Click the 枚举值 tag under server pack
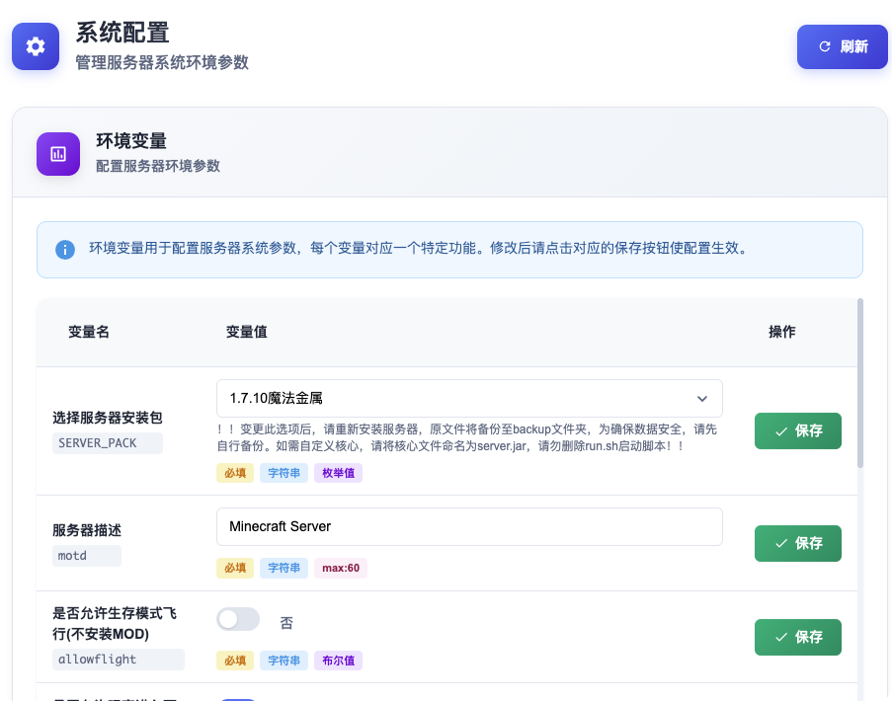 pos(339,473)
